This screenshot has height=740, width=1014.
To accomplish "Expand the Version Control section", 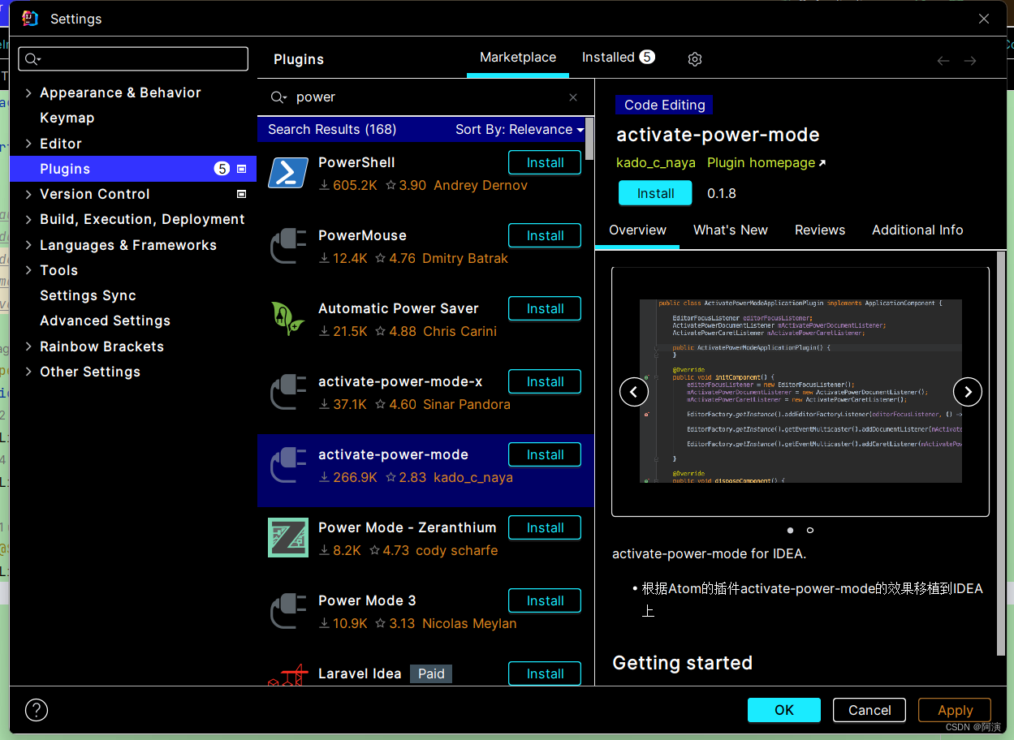I will [28, 194].
